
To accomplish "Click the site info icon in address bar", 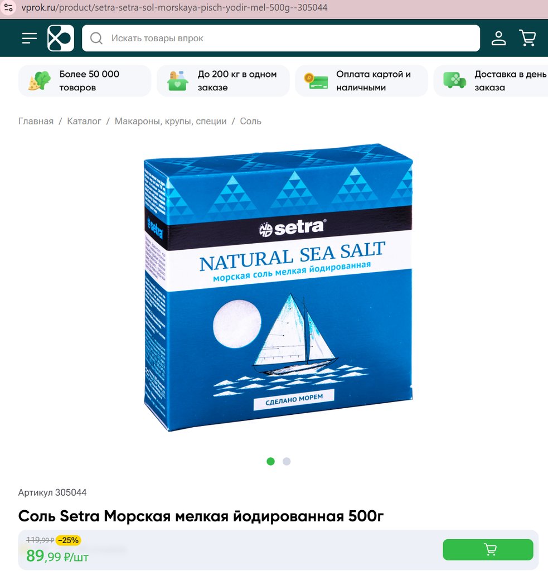I will pyautogui.click(x=8, y=7).
